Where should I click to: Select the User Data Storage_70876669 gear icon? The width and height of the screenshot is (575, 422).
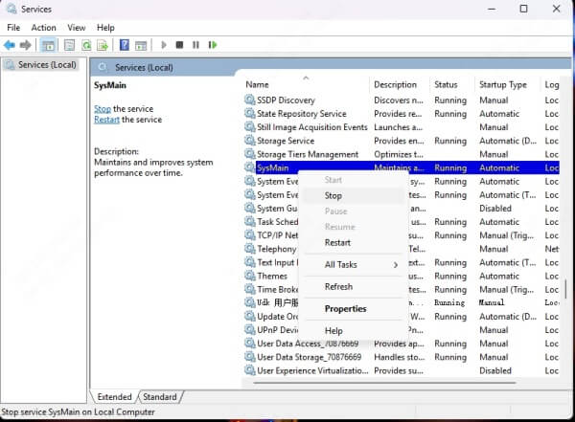pos(250,356)
